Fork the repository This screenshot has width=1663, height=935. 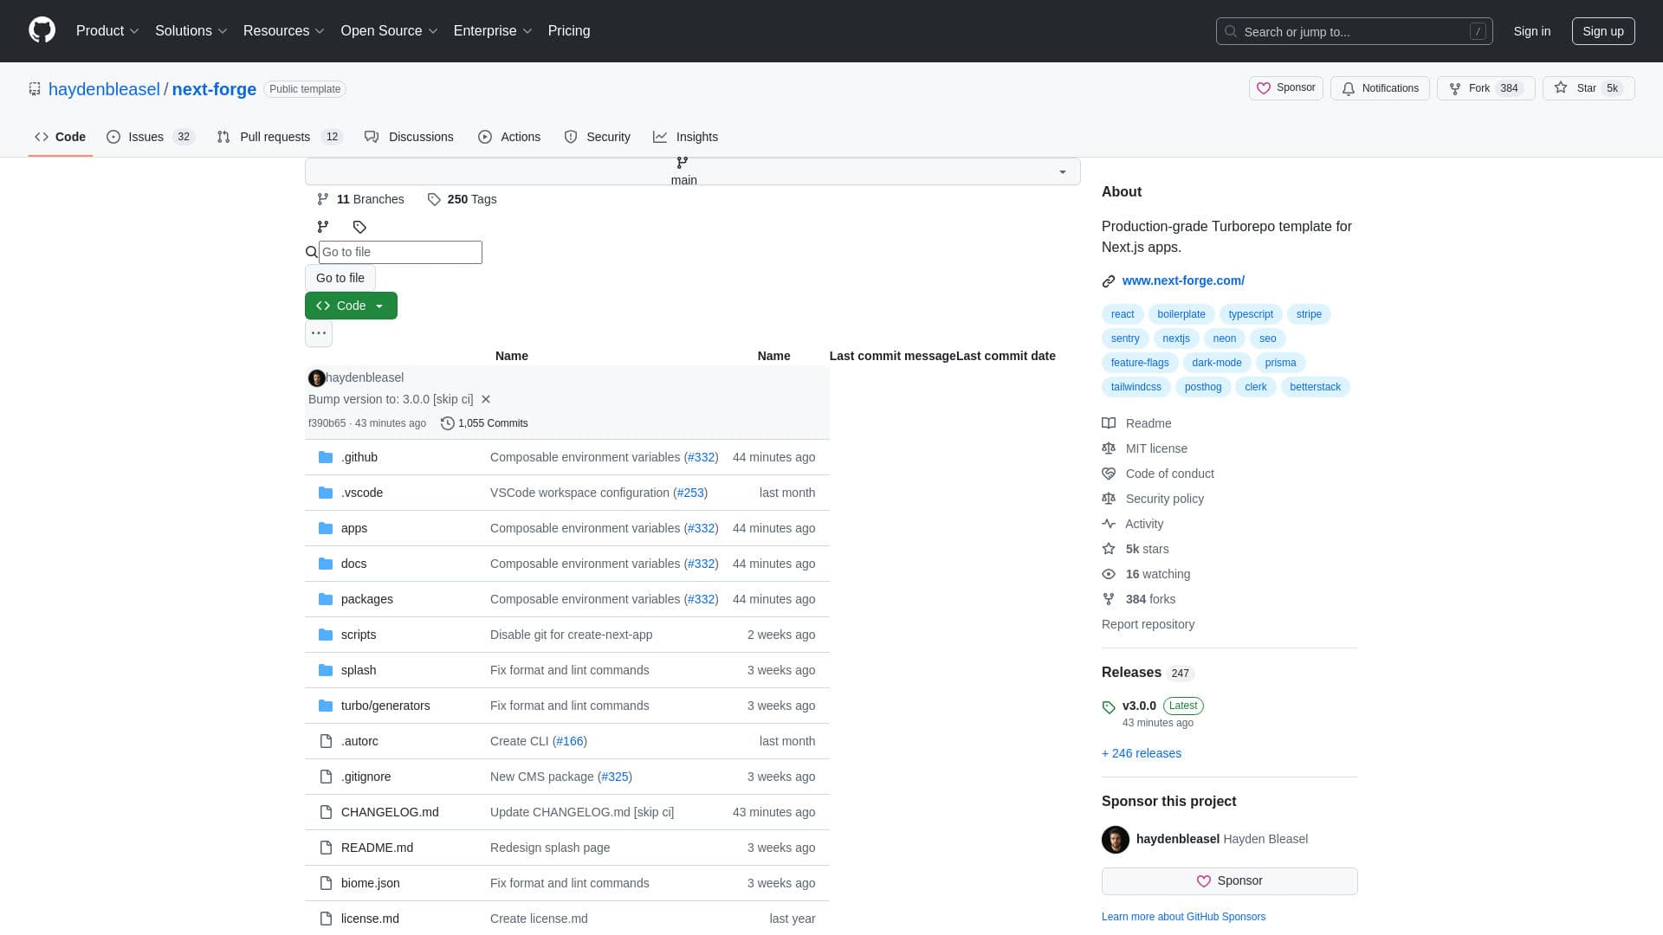click(x=1485, y=88)
